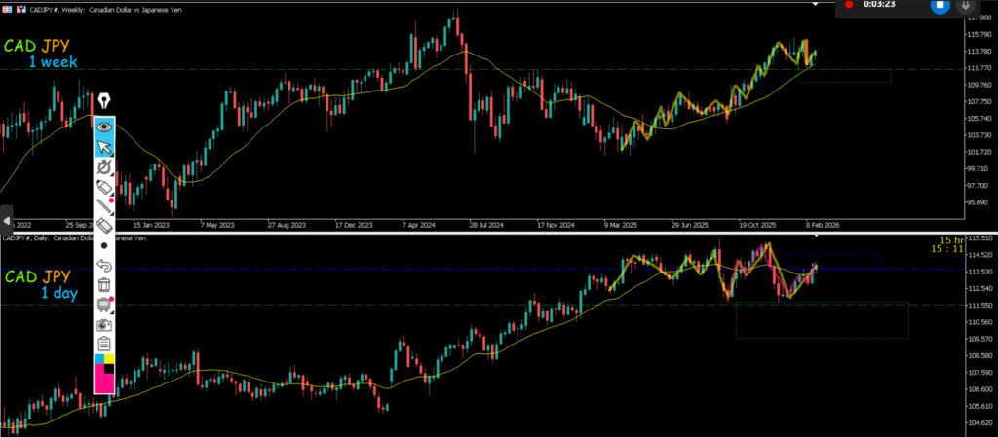Undo the last annotation stroke
The image size is (998, 437).
point(104,266)
